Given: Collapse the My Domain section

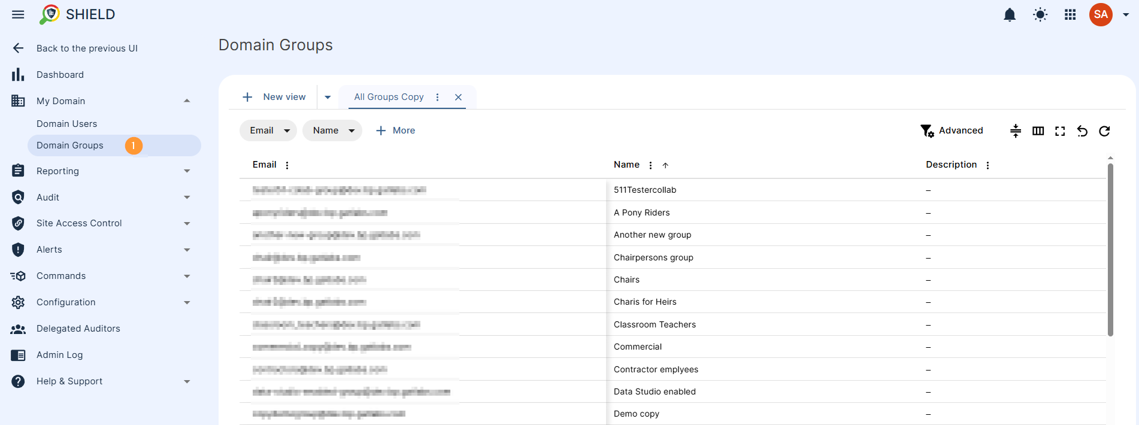Looking at the screenshot, I should (187, 101).
